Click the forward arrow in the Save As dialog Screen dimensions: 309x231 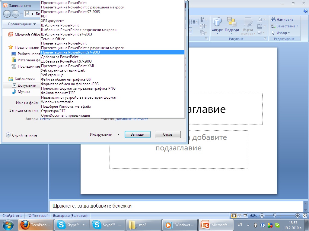(15, 14)
